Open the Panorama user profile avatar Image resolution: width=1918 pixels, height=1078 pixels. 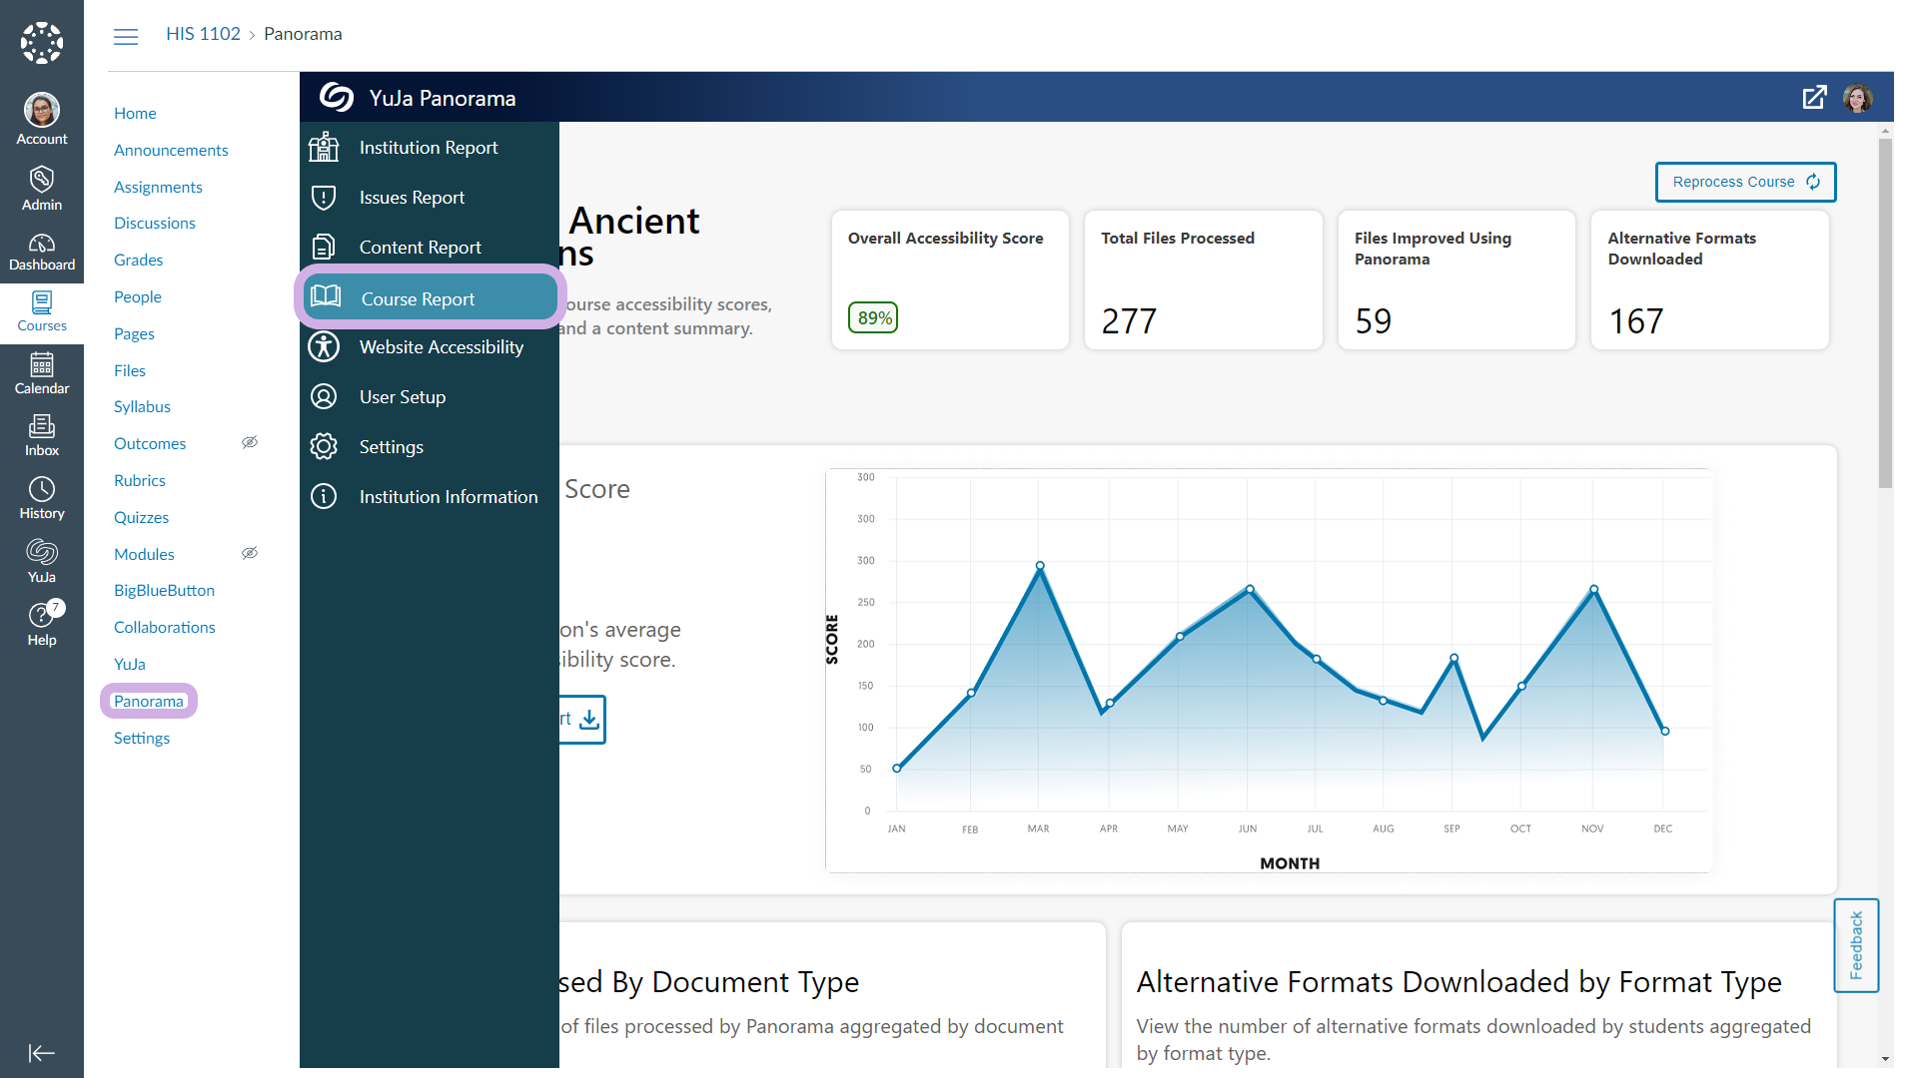1858,98
